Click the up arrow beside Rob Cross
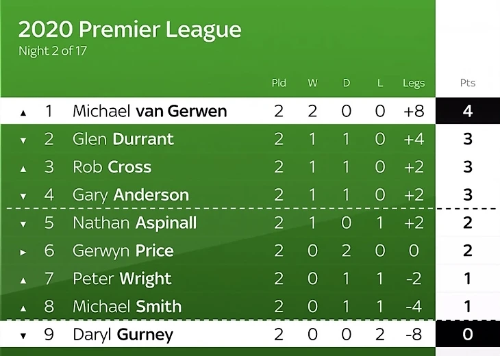 [23, 168]
